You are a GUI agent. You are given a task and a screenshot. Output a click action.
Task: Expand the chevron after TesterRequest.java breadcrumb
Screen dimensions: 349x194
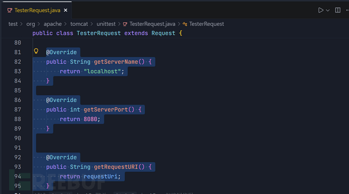click(x=179, y=24)
